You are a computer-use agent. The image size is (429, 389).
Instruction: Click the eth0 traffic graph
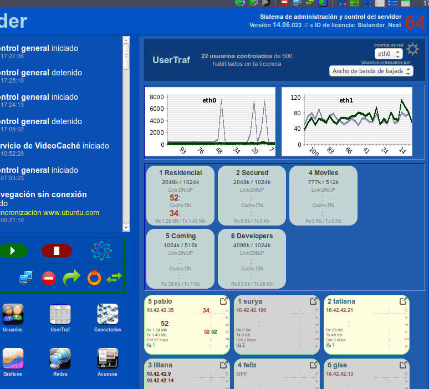[x=210, y=122]
